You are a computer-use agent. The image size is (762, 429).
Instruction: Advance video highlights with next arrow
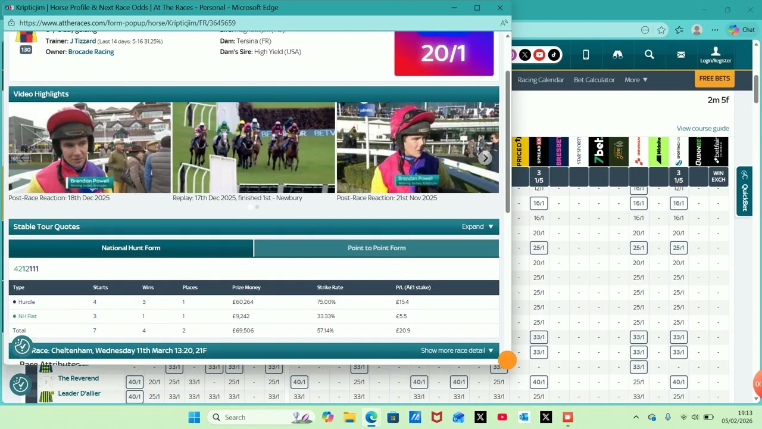coord(485,158)
